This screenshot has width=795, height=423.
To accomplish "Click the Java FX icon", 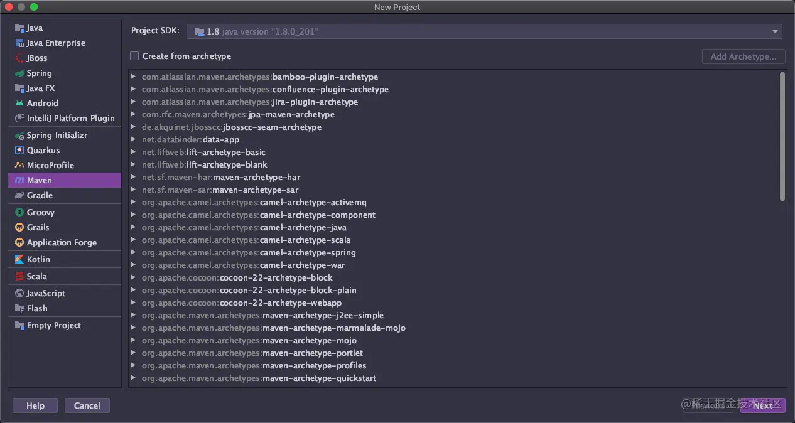I will tap(19, 88).
